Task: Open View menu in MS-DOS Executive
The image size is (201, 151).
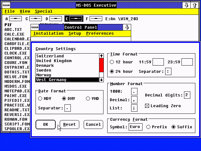Action: pyautogui.click(x=25, y=11)
